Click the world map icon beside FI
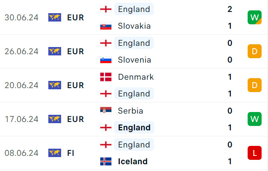 [54, 153]
